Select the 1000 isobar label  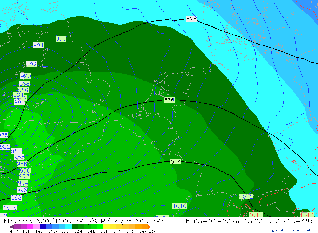pos(10,208)
